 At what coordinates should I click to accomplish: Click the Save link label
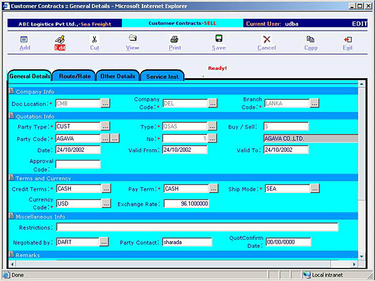click(219, 48)
